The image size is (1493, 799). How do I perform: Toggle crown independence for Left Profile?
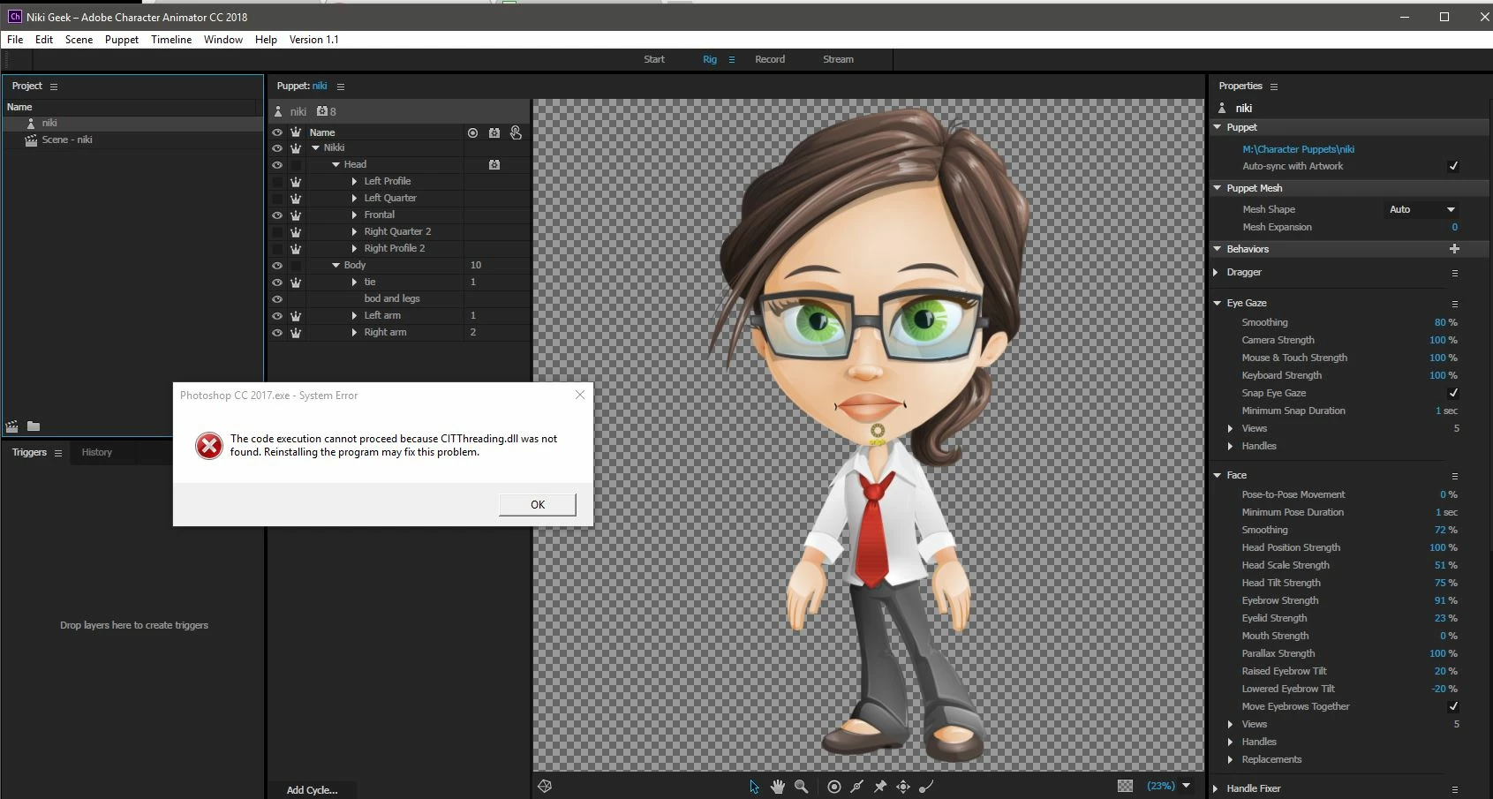pos(296,182)
